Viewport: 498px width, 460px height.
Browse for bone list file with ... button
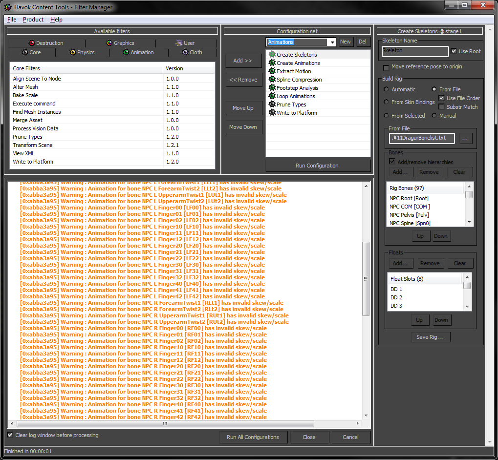click(x=465, y=138)
